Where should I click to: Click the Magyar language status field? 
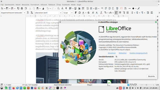[x=90, y=85]
